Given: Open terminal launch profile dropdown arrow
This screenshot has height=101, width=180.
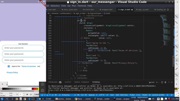Looking at the screenshot, I should click(159, 82).
